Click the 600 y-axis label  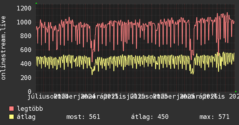tap(26, 50)
